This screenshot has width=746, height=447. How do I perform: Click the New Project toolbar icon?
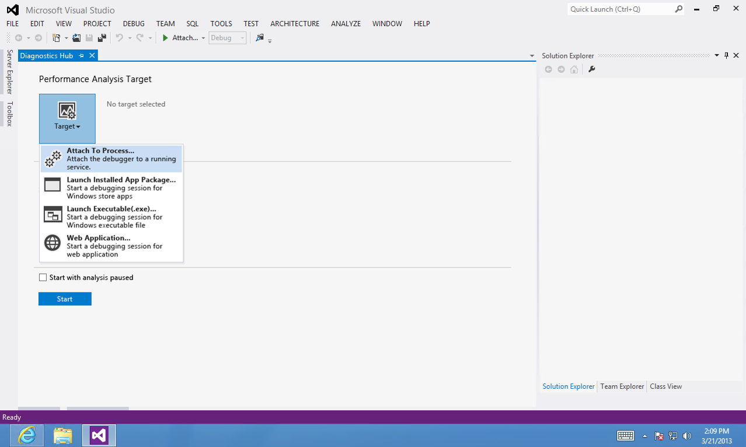click(56, 38)
